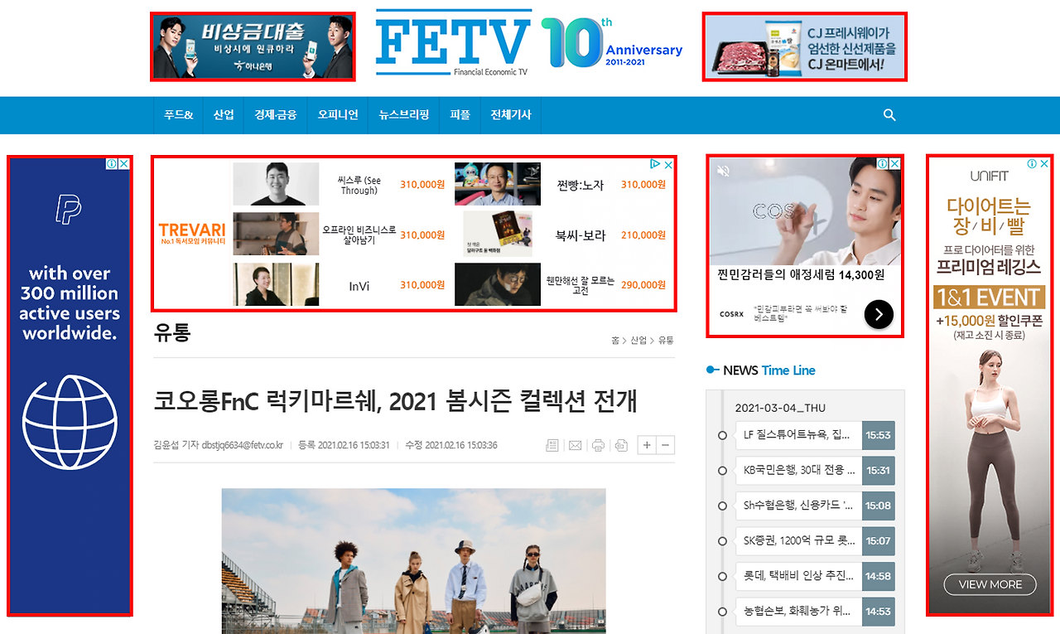Screen dimensions: 1060x634
Task: Increase article font size with the plus button
Action: [x=646, y=445]
